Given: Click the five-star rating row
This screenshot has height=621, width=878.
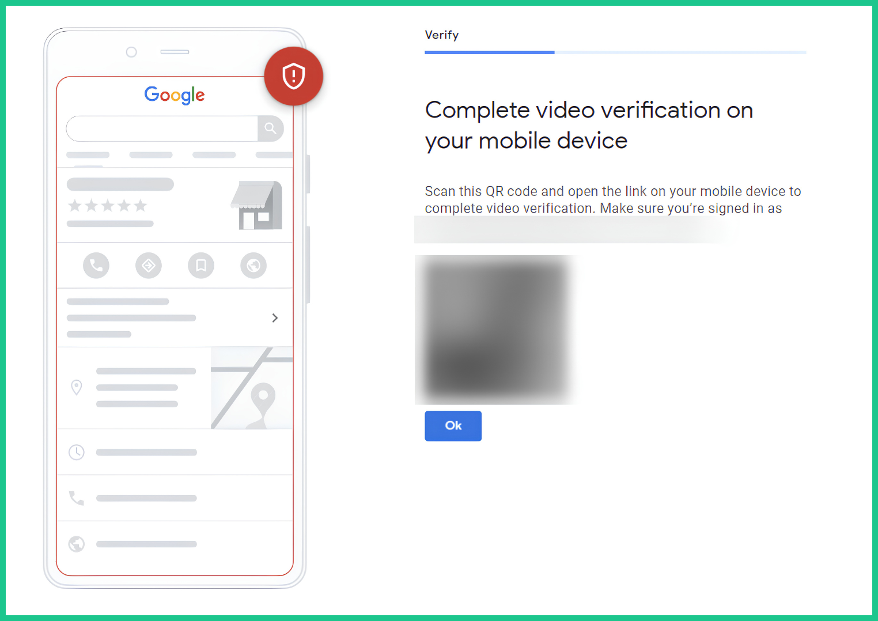Looking at the screenshot, I should [x=108, y=206].
